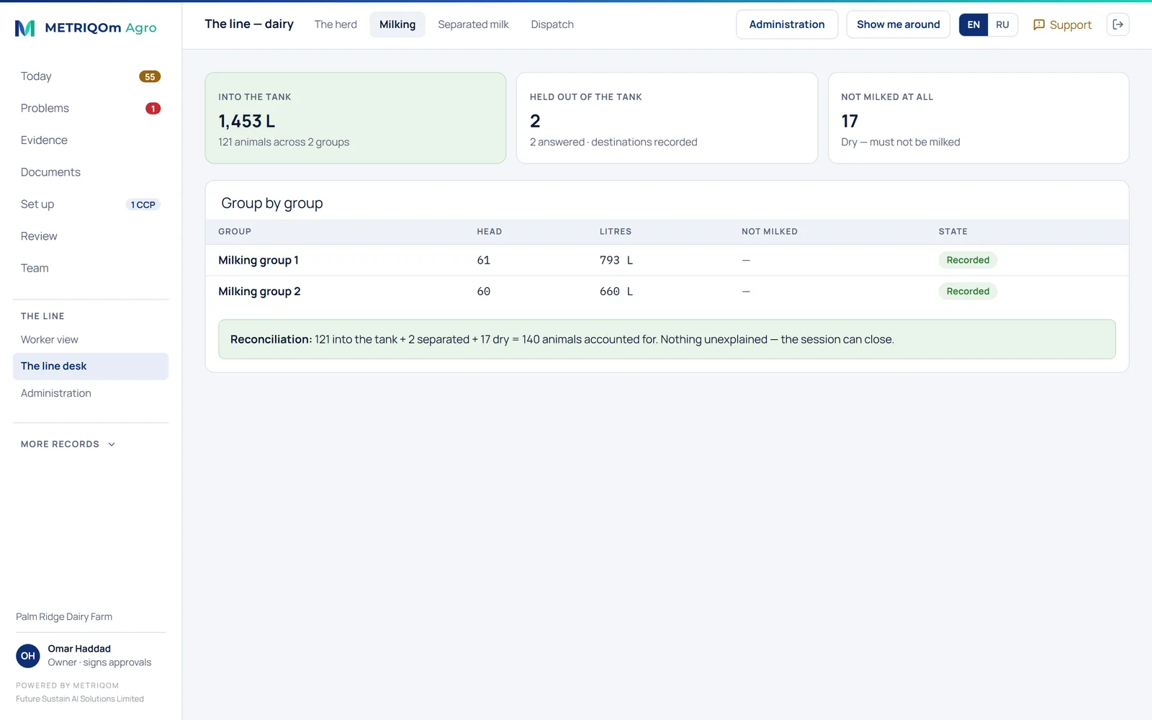Select the Not milked at all card
The width and height of the screenshot is (1152, 720).
978,118
